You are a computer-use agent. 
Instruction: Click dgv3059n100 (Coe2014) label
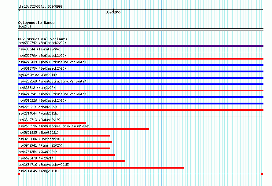[38, 75]
